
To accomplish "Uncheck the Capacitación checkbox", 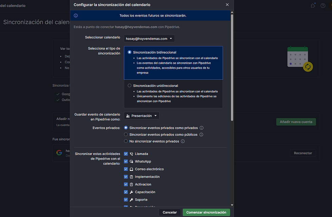I will [126, 192].
